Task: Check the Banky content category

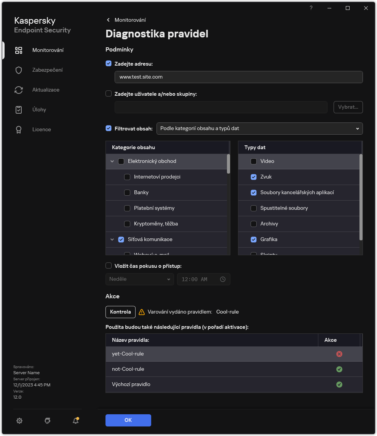Action: tap(127, 192)
